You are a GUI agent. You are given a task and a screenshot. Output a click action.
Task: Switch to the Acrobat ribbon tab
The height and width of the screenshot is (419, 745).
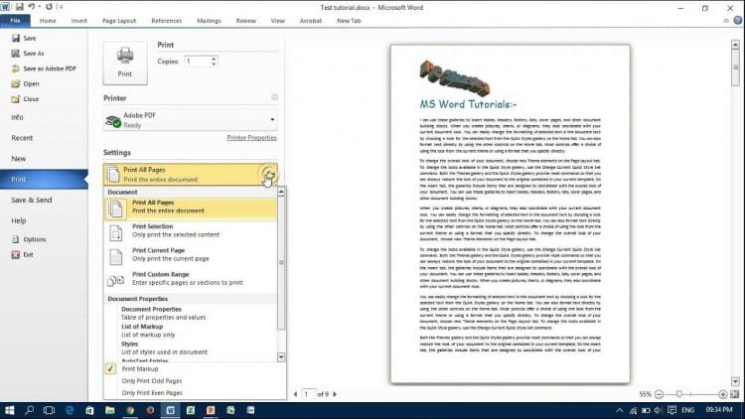310,21
